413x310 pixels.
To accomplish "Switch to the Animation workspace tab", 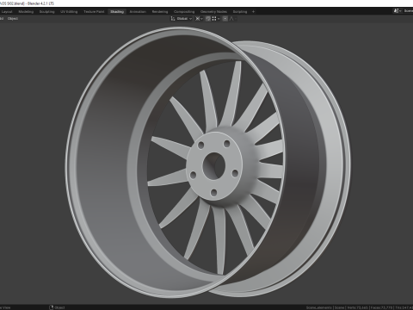I will click(138, 12).
